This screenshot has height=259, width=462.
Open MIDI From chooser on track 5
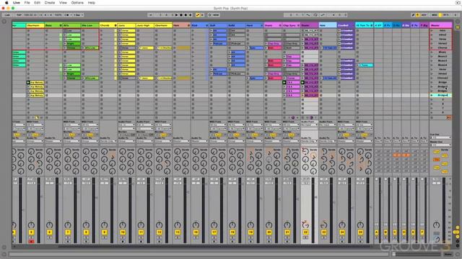coord(35,124)
